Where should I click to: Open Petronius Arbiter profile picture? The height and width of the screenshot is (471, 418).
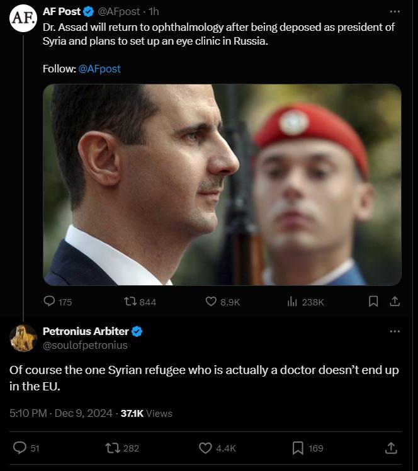coord(23,338)
